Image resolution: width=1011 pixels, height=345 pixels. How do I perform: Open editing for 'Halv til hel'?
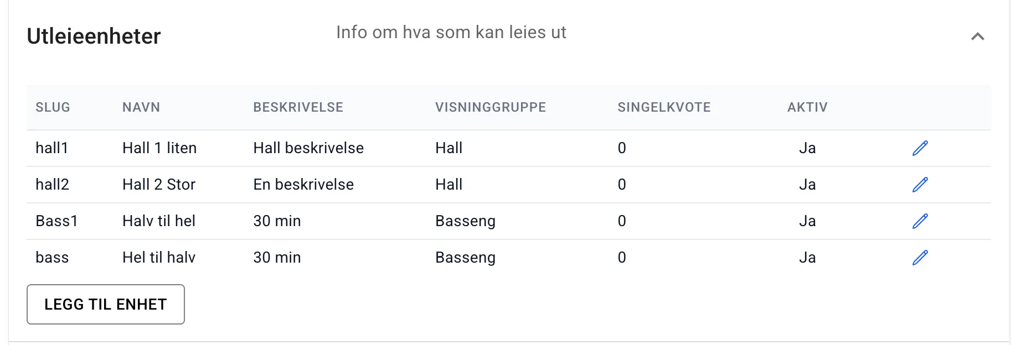pyautogui.click(x=920, y=221)
